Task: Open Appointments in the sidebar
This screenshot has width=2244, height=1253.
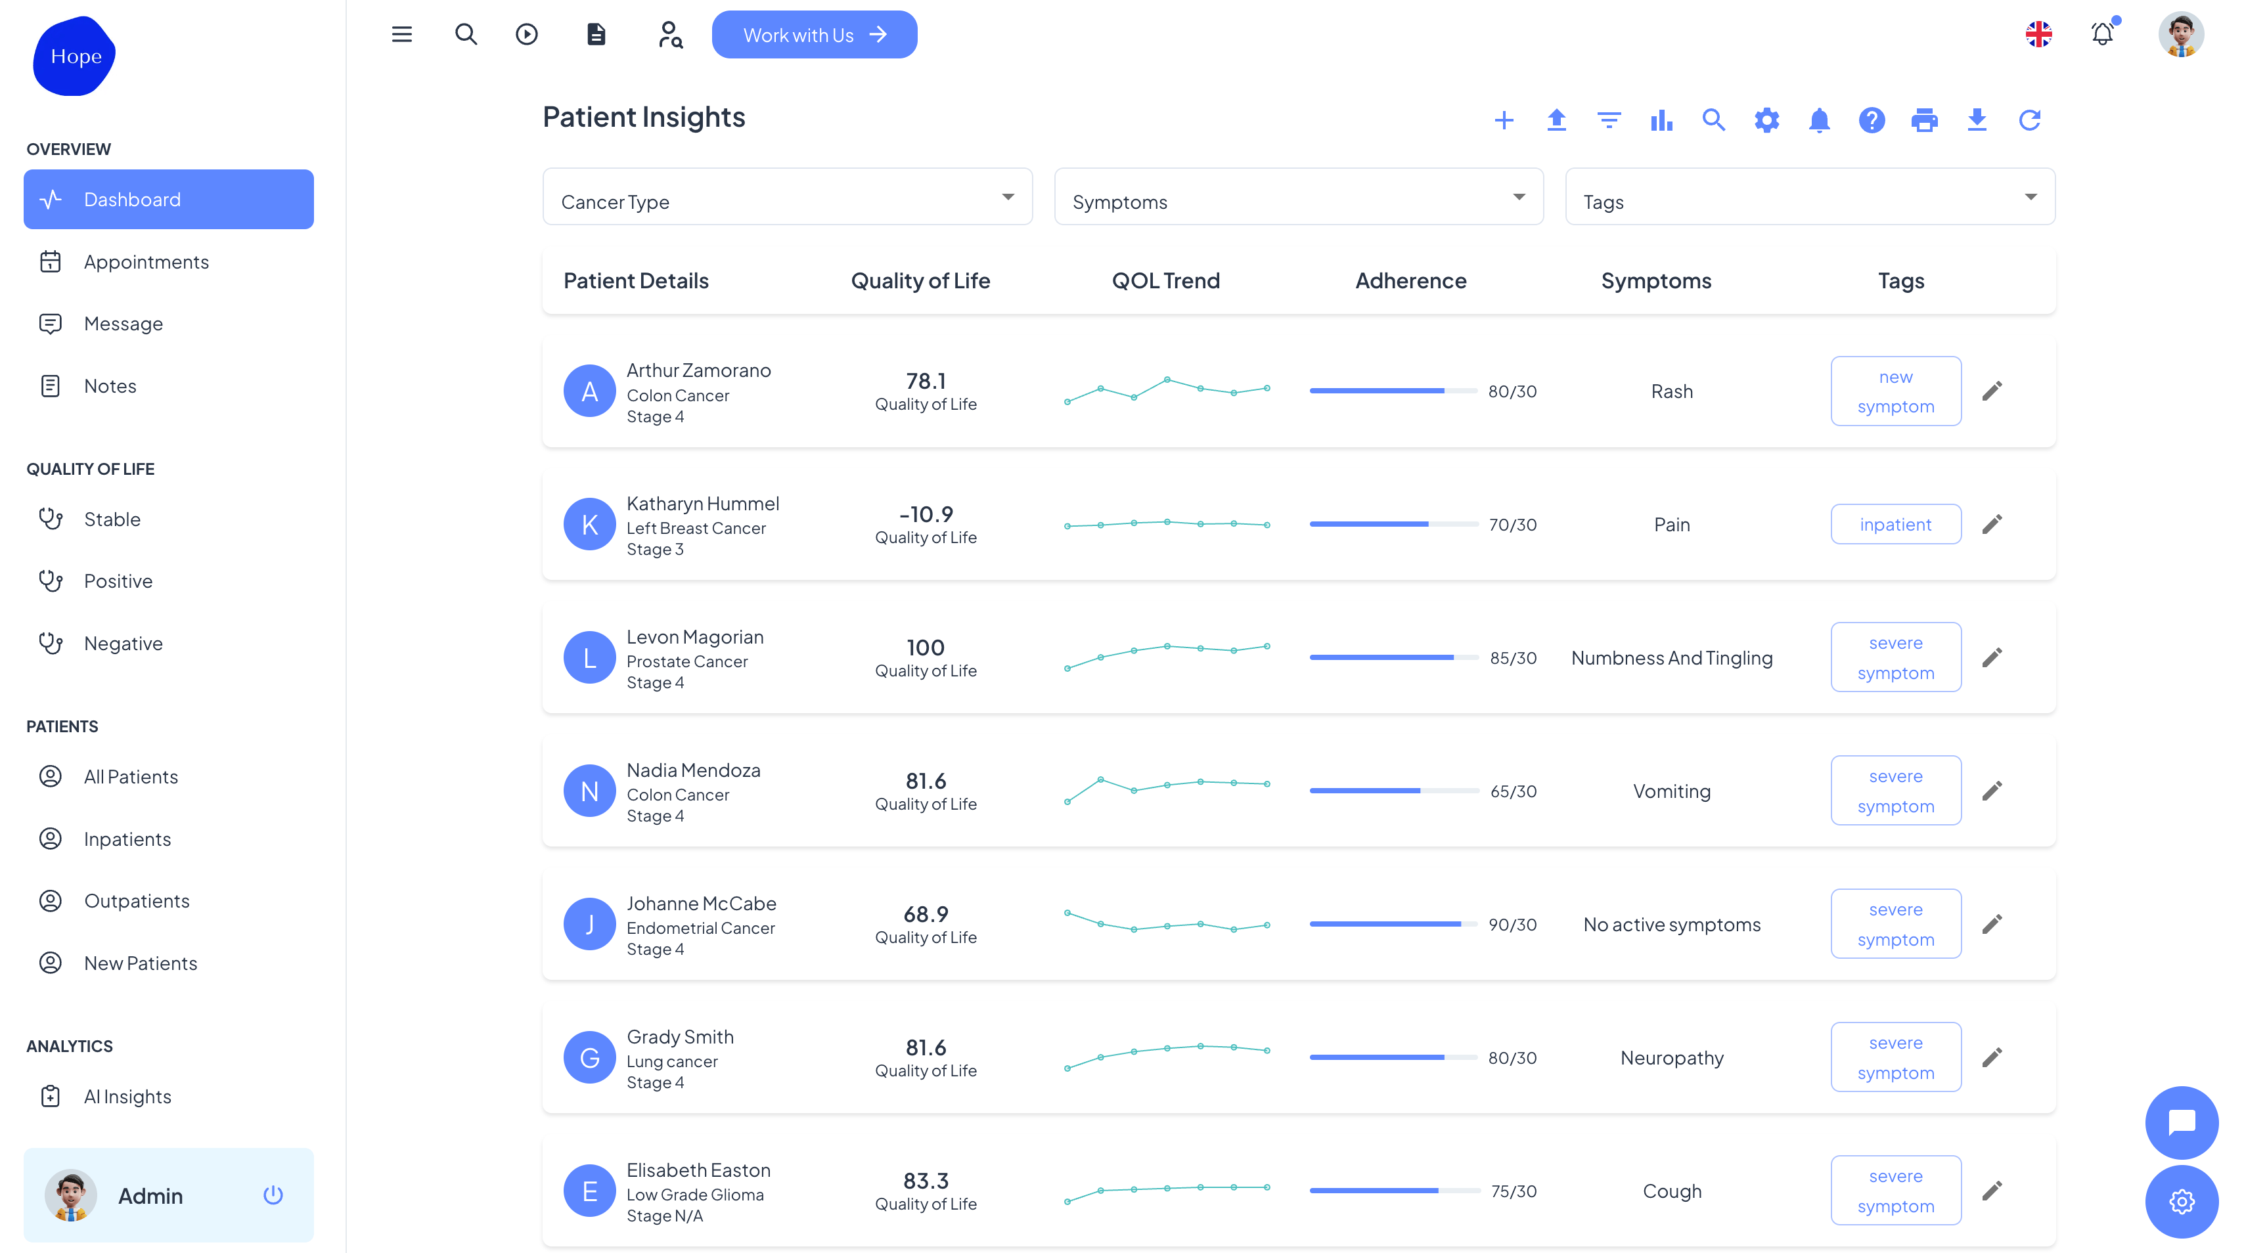Action: [168, 261]
